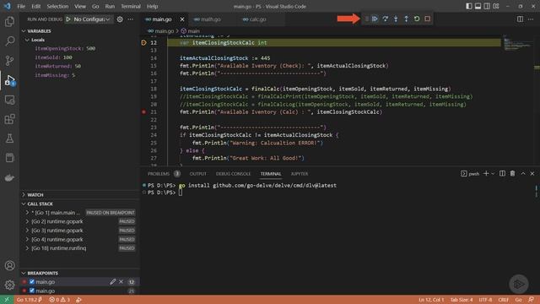
Task: Close the main.go editor tab
Action: pos(182,19)
